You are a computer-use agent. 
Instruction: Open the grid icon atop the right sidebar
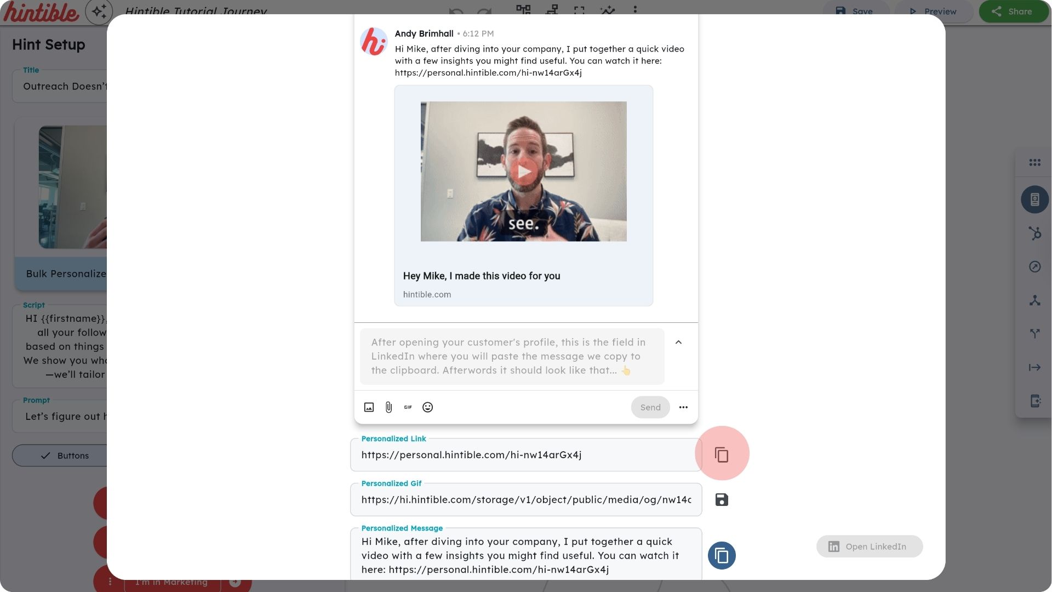1034,162
